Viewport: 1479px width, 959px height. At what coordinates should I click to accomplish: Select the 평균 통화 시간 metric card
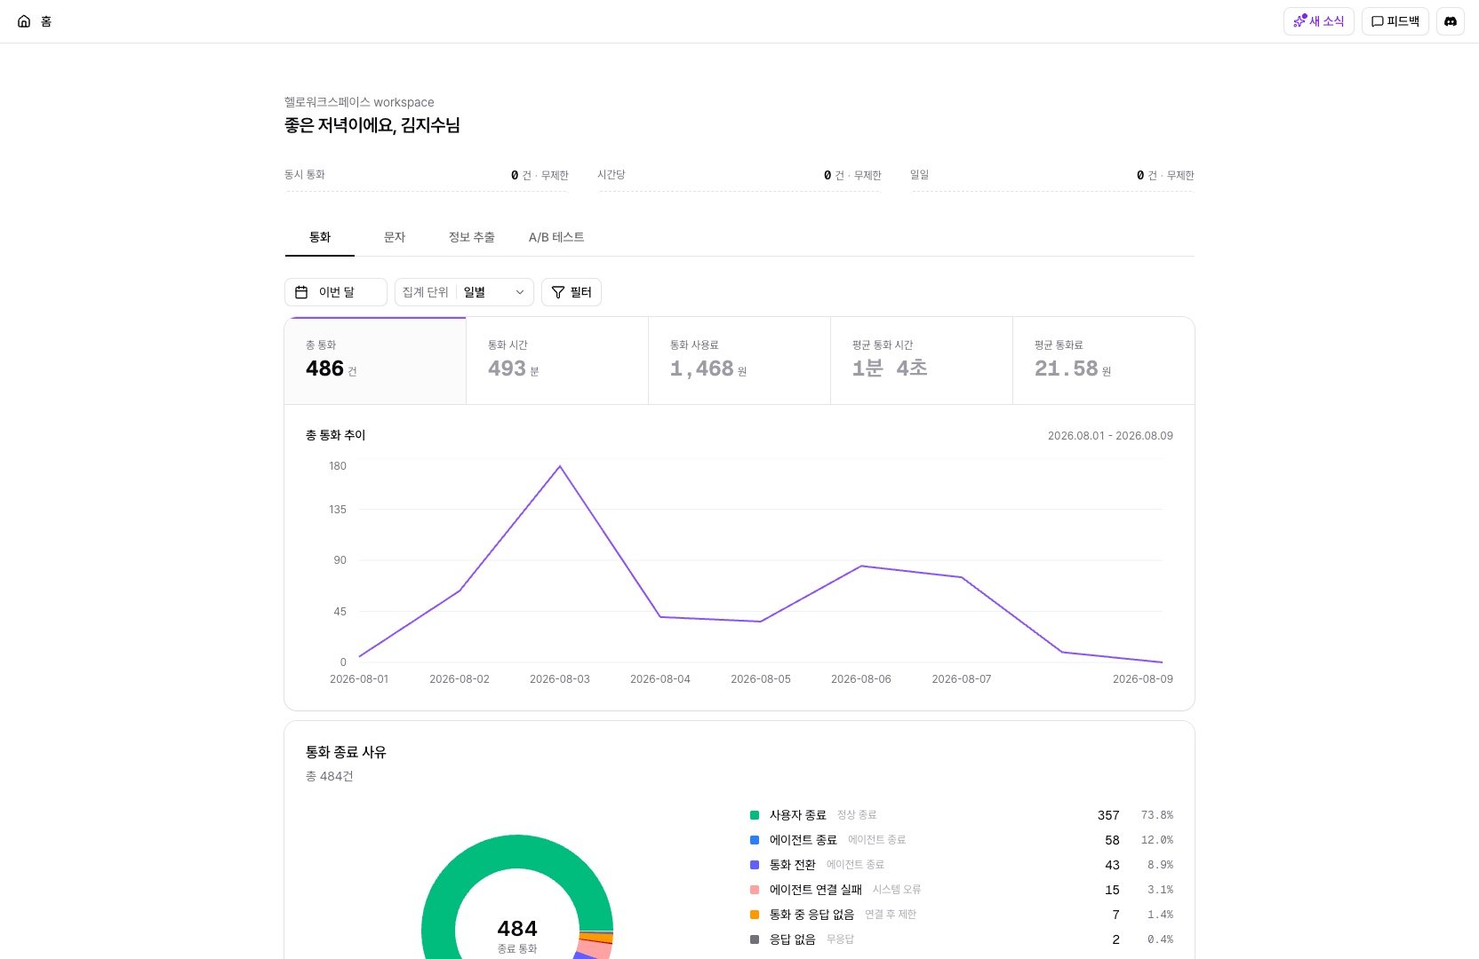pos(922,361)
